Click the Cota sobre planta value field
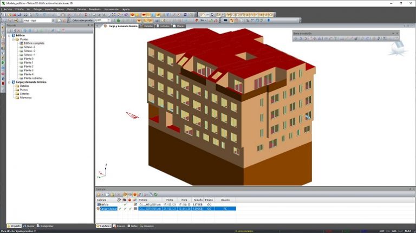Screen dimensions: 416x233 pos(101,21)
